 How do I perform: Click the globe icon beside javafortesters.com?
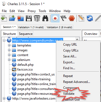[x=9, y=99]
